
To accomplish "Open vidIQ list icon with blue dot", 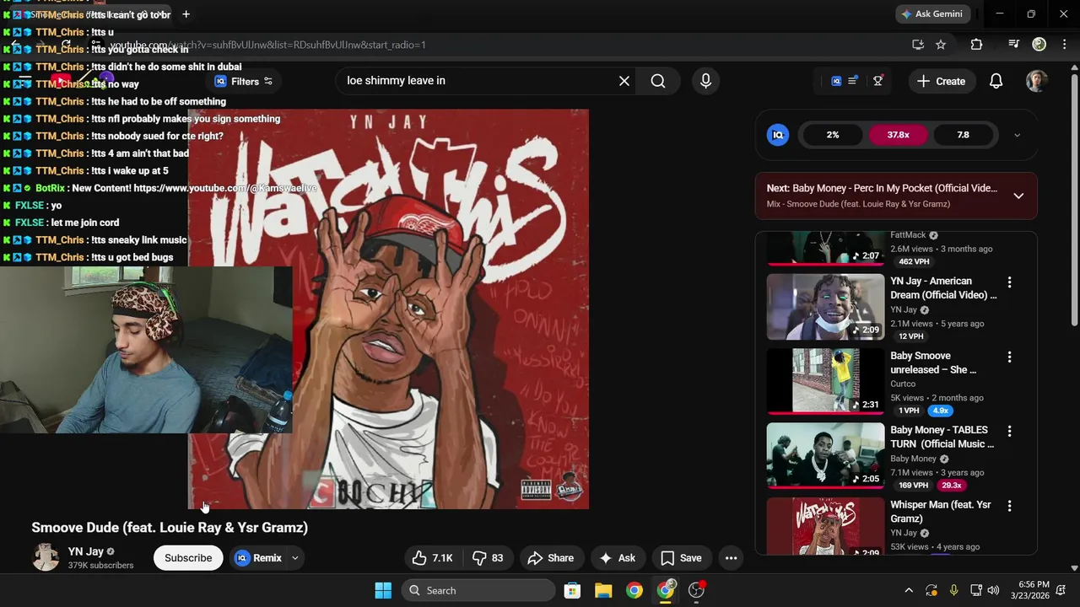I will coord(853,81).
